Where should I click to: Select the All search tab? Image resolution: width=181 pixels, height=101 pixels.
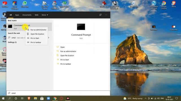click(x=11, y=15)
